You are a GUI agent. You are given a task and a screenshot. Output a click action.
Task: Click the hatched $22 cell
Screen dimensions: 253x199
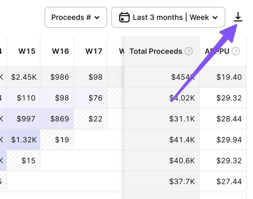95,119
